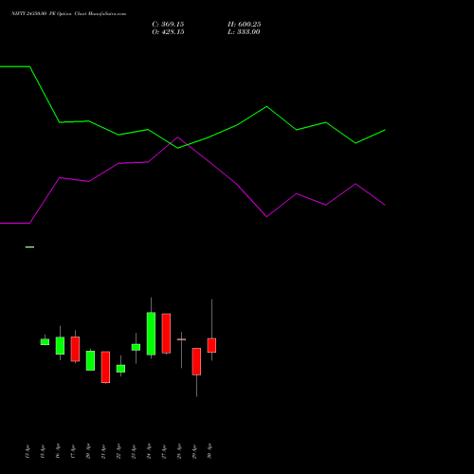Click the small green candle for 15 Apr
The image size is (474, 474).
tap(45, 341)
